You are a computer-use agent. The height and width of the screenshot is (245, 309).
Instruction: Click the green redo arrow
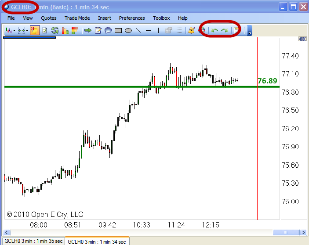[x=225, y=30]
